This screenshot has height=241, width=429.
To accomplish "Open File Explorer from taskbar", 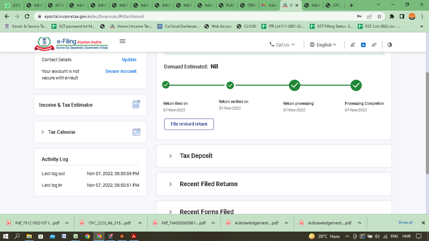I will pyautogui.click(x=29, y=236).
